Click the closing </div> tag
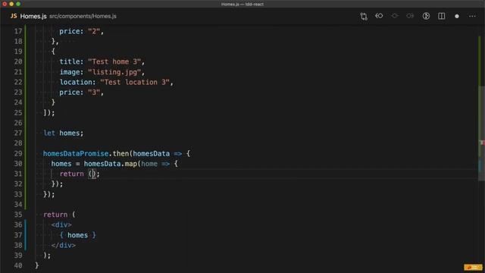The height and width of the screenshot is (273, 485). pyautogui.click(x=64, y=246)
